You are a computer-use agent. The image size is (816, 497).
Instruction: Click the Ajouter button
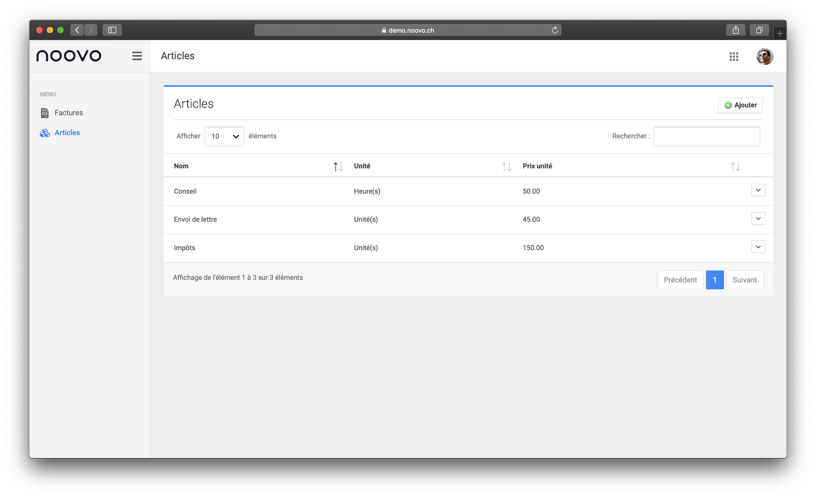point(740,105)
